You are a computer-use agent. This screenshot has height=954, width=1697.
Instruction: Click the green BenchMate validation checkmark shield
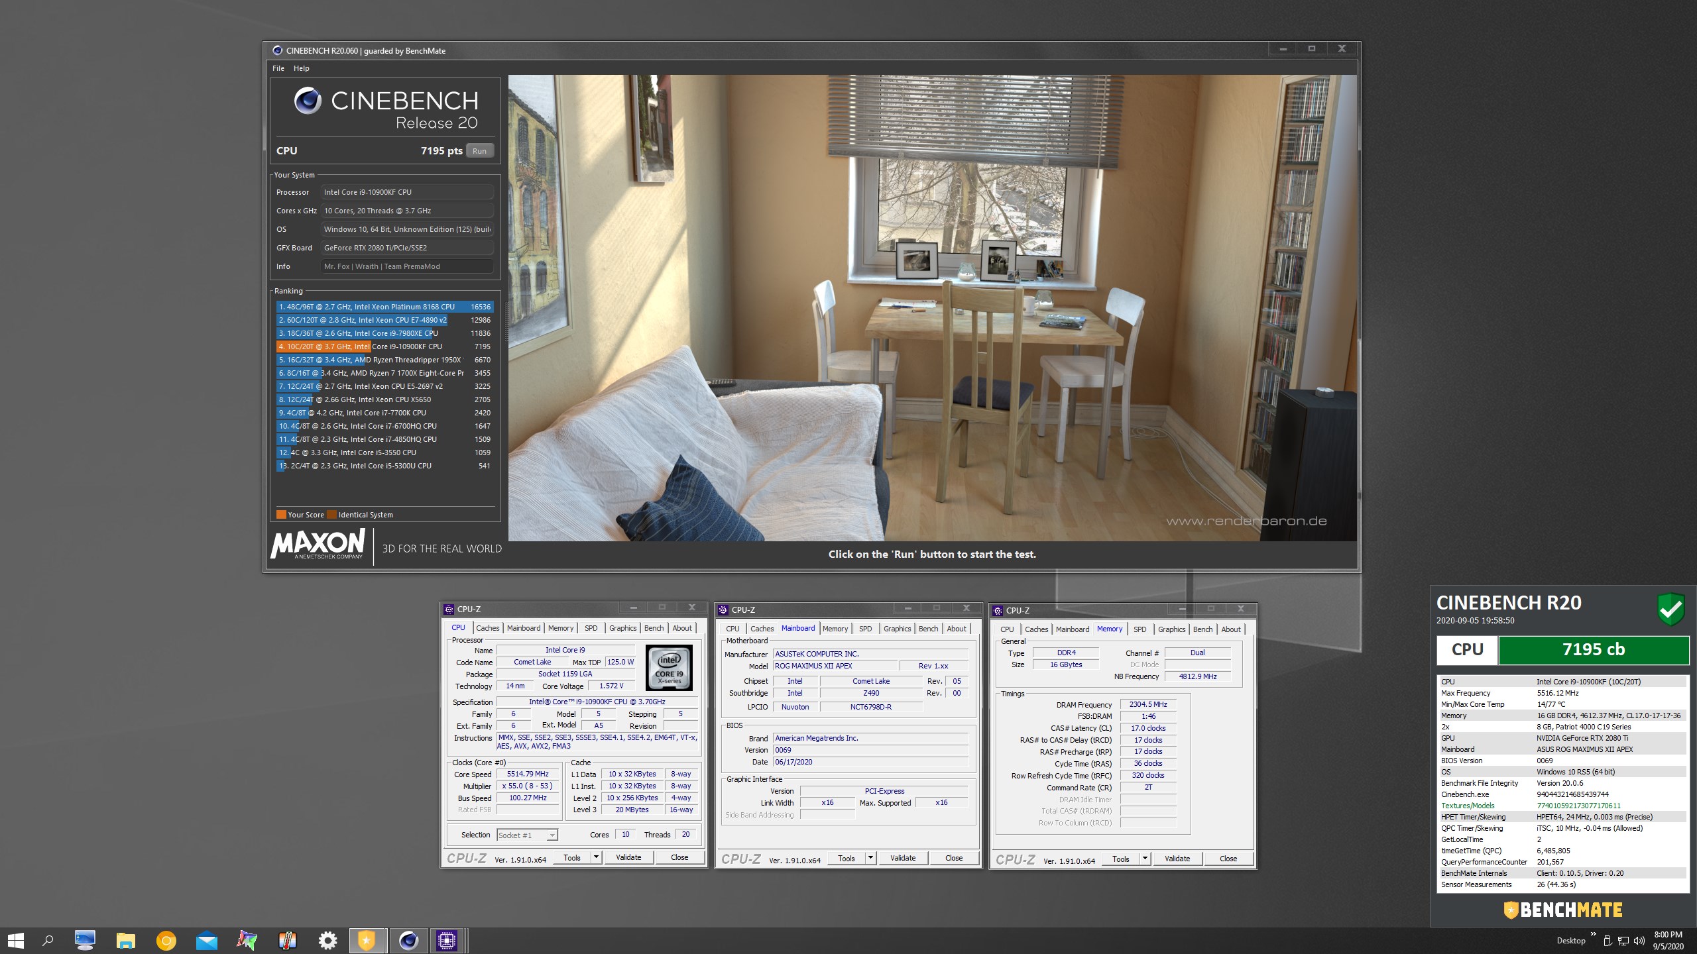[x=1670, y=609]
